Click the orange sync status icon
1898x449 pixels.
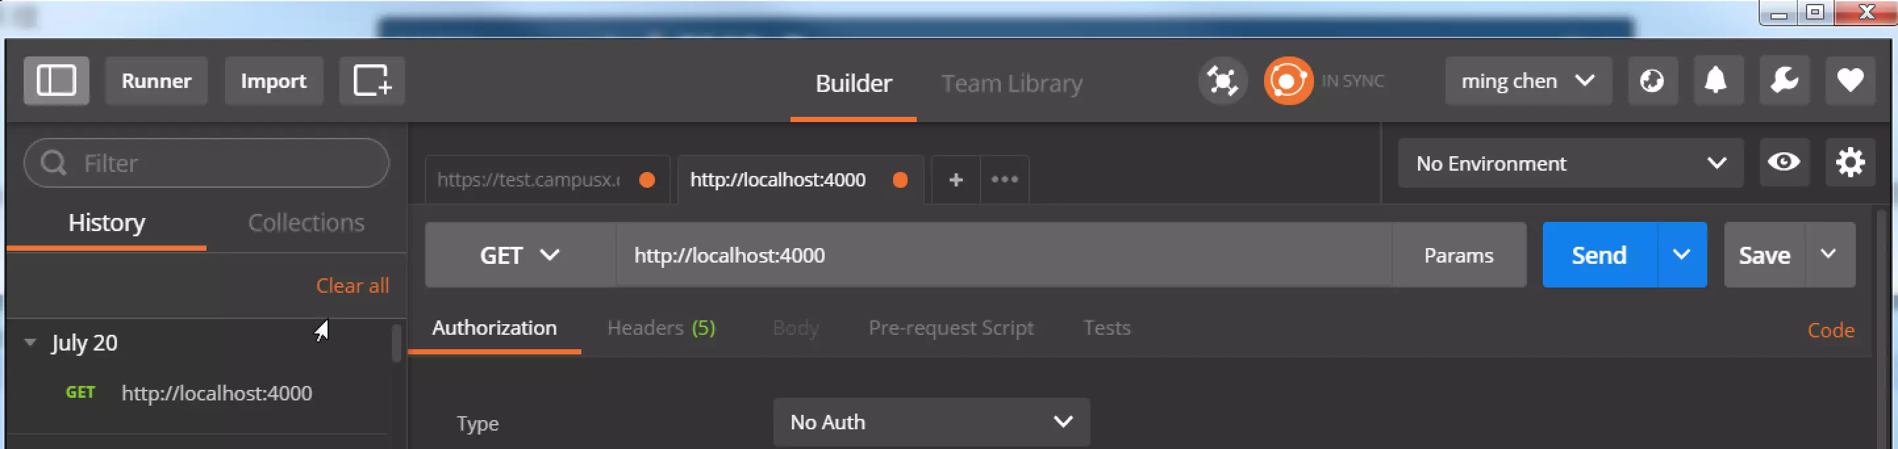pyautogui.click(x=1288, y=81)
